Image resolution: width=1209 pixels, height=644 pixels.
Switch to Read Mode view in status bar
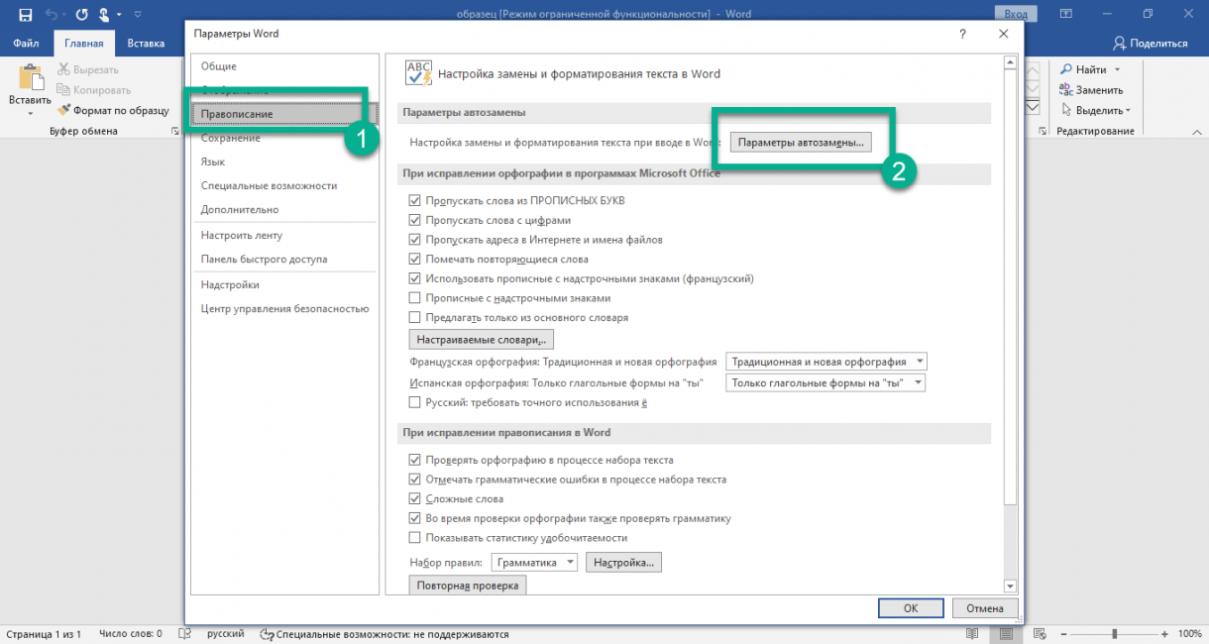pyautogui.click(x=972, y=634)
